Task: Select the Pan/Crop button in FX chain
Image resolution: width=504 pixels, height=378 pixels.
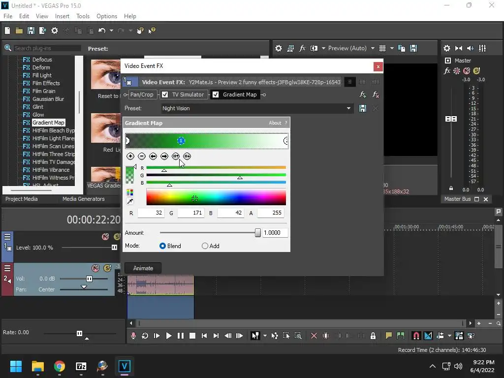Action: click(142, 94)
